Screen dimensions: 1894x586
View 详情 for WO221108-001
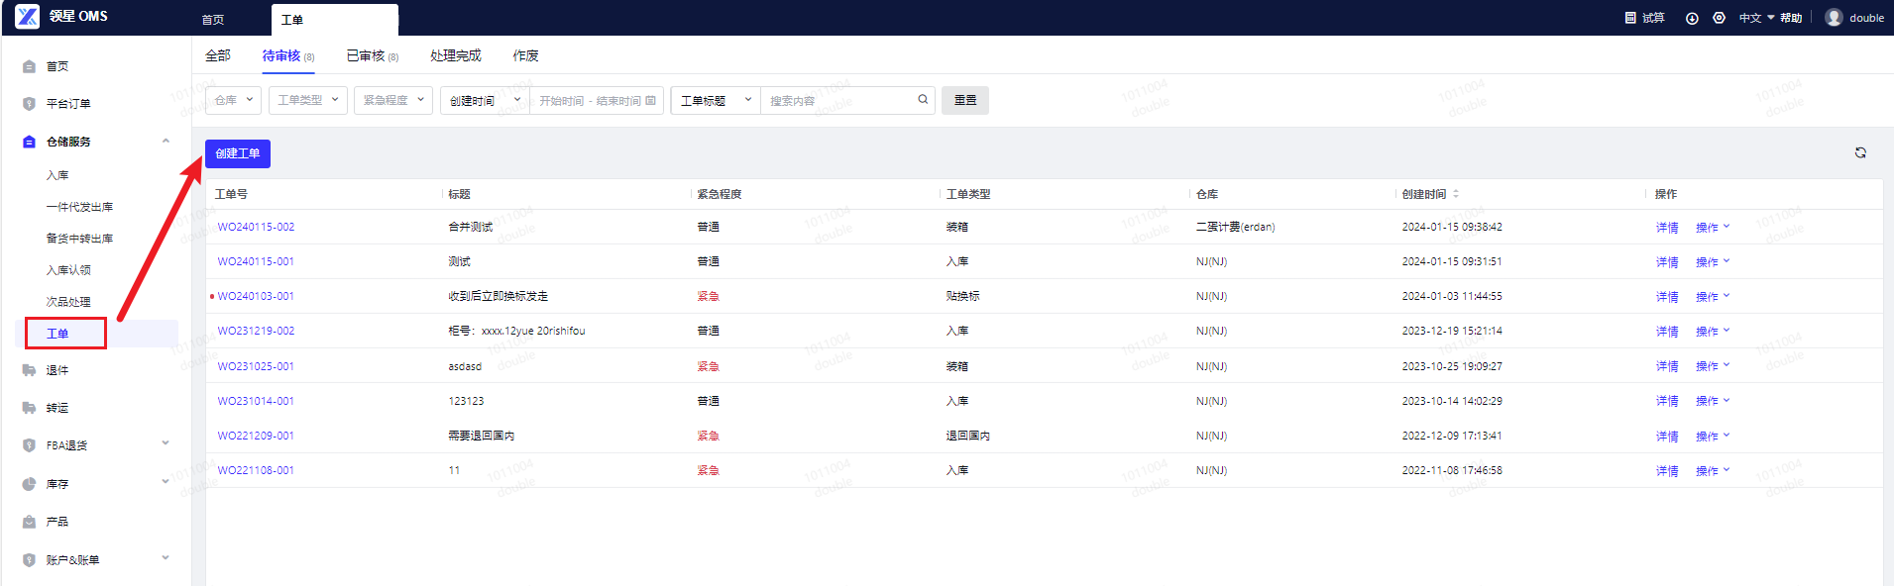click(x=1667, y=471)
